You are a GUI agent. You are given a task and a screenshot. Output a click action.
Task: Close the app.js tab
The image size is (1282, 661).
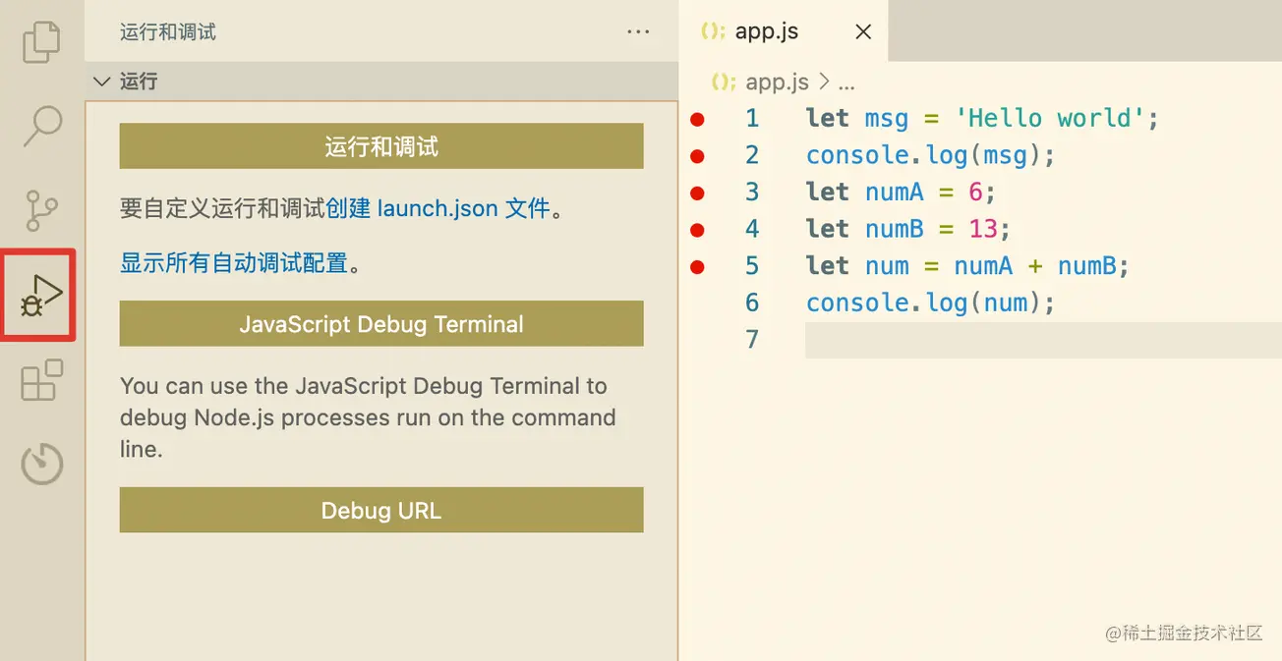[863, 31]
